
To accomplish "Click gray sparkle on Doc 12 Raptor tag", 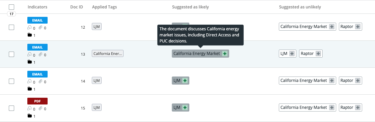I will pos(357,27).
